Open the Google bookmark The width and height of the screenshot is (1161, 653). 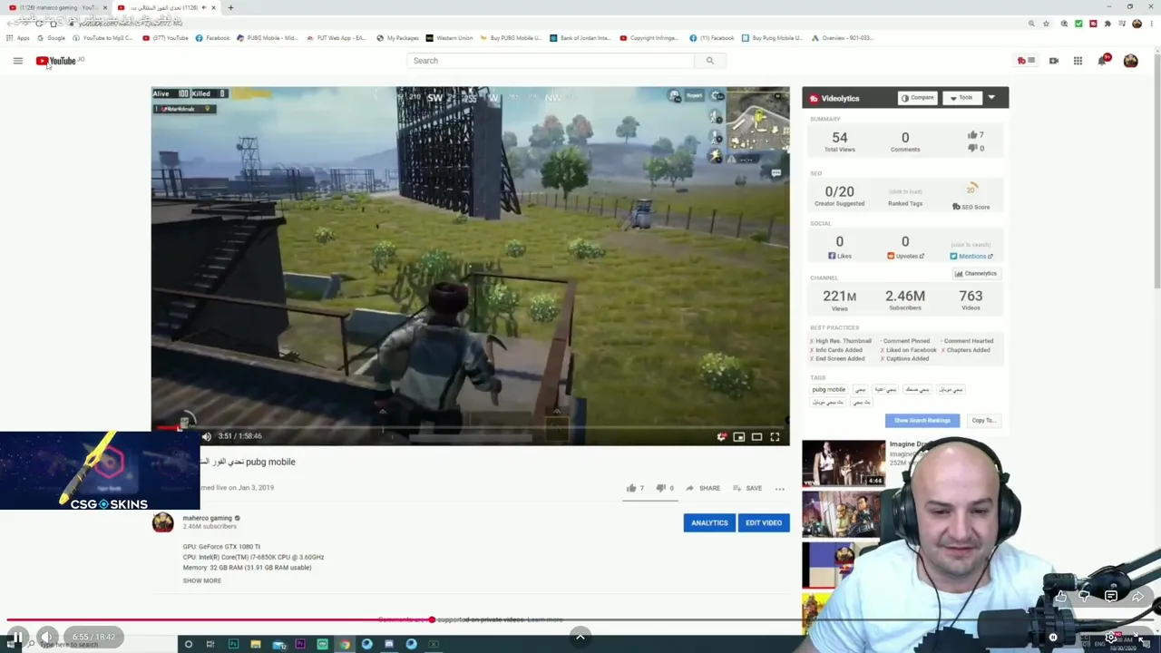(51, 38)
